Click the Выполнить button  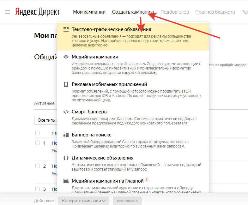click(x=127, y=201)
